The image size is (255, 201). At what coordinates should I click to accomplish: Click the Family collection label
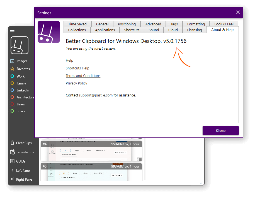(x=21, y=83)
